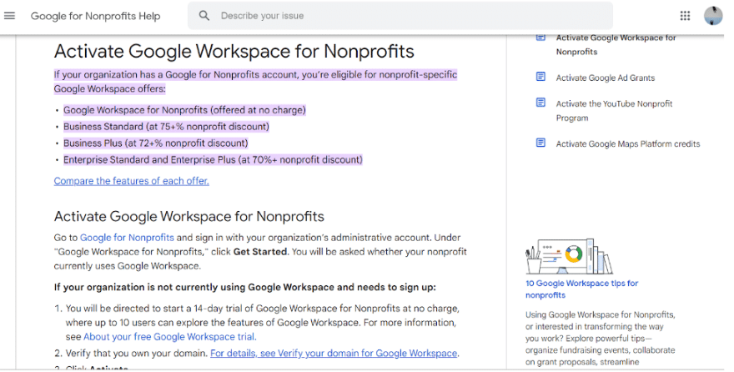Follow the Google for Nonprofits inline link
The height and width of the screenshot is (372, 734).
pyautogui.click(x=127, y=238)
